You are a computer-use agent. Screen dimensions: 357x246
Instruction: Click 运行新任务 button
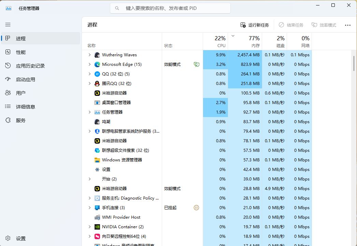pyautogui.click(x=255, y=25)
